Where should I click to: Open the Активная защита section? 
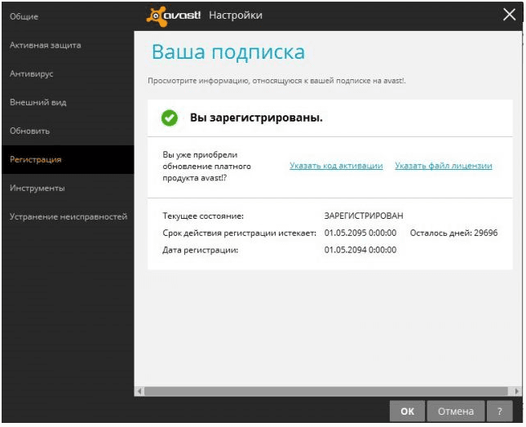point(46,45)
